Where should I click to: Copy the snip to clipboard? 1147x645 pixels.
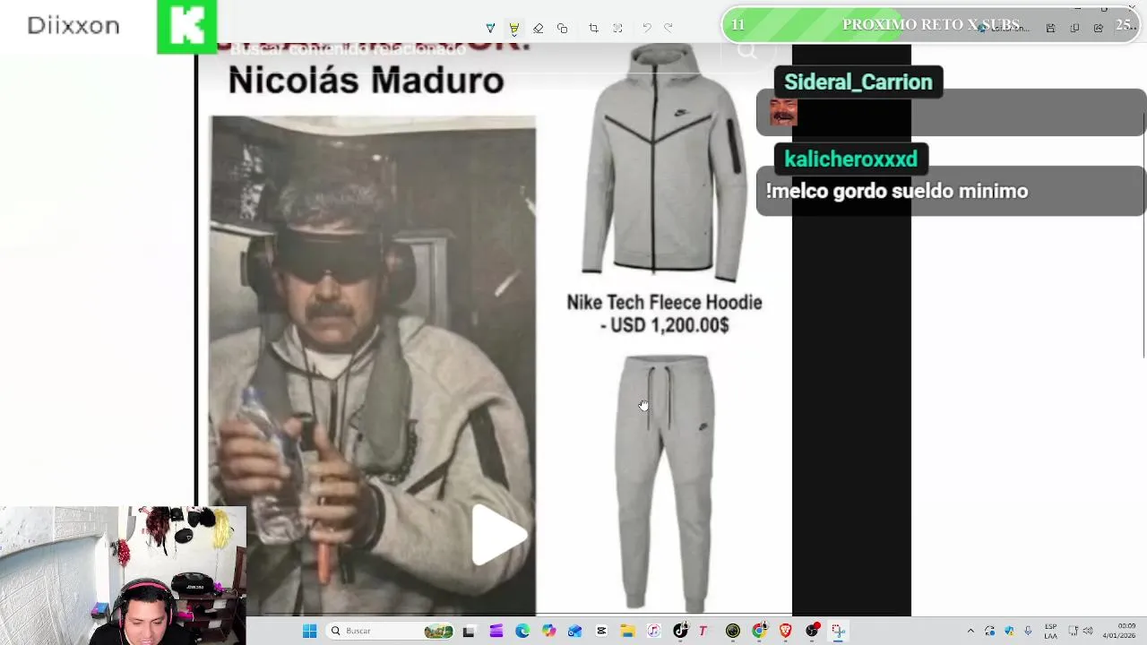click(1074, 29)
